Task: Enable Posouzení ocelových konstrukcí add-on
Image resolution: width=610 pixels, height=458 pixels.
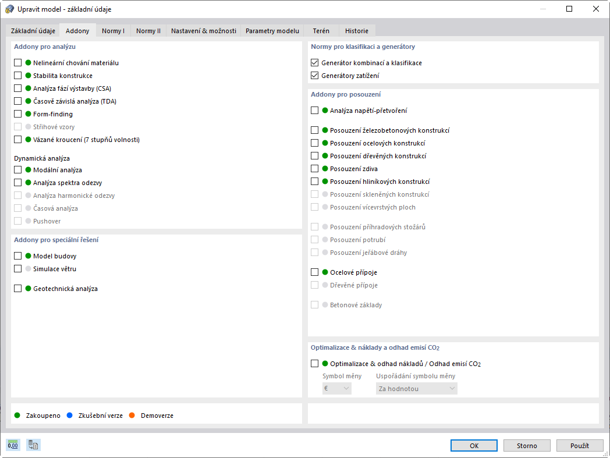Action: click(315, 143)
